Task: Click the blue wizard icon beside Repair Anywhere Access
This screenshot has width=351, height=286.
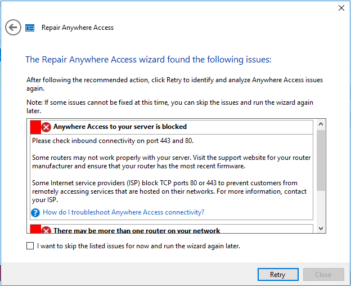Action: (x=30, y=28)
